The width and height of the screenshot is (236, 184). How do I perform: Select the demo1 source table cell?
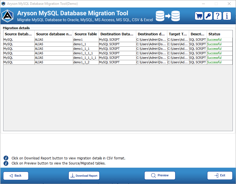click(86, 40)
